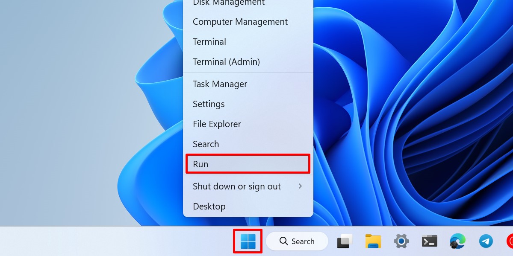Choose Search from the context menu
Screen dimensions: 513x256
tap(206, 144)
